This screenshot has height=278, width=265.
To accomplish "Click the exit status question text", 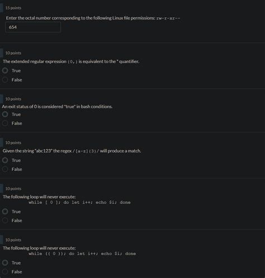I will 57,107.
